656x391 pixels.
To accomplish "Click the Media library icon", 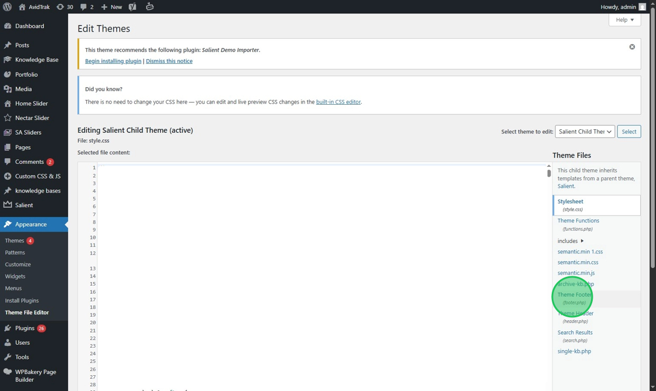I will click(8, 88).
